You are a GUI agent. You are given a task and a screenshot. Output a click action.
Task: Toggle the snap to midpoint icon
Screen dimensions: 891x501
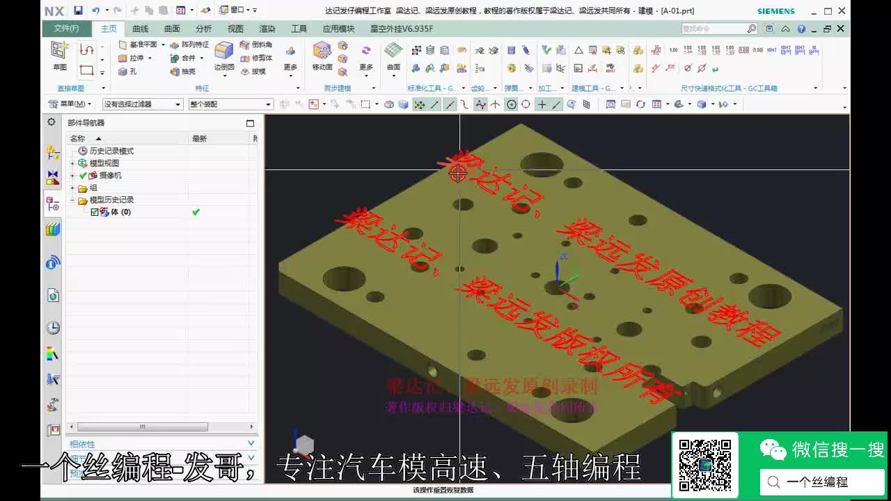450,104
